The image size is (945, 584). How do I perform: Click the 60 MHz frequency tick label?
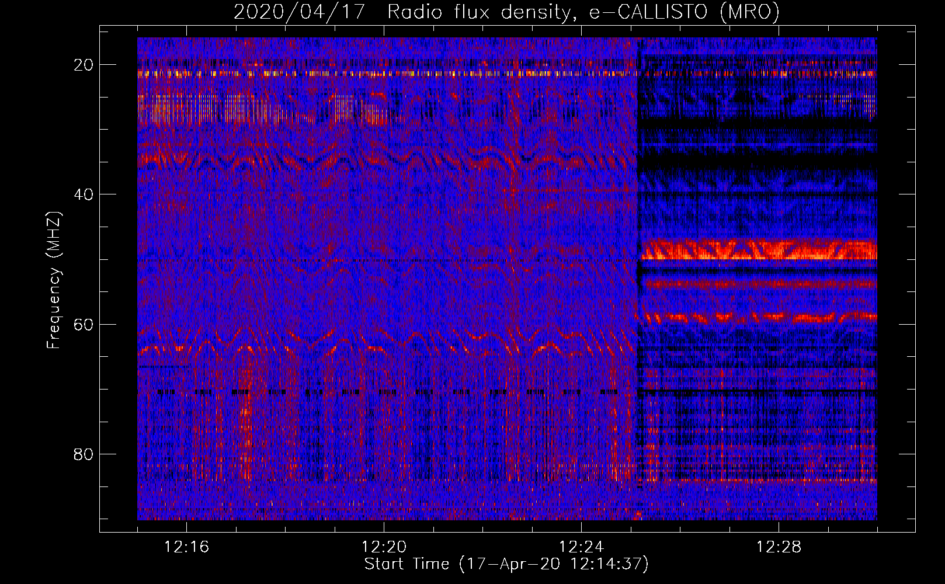click(84, 324)
